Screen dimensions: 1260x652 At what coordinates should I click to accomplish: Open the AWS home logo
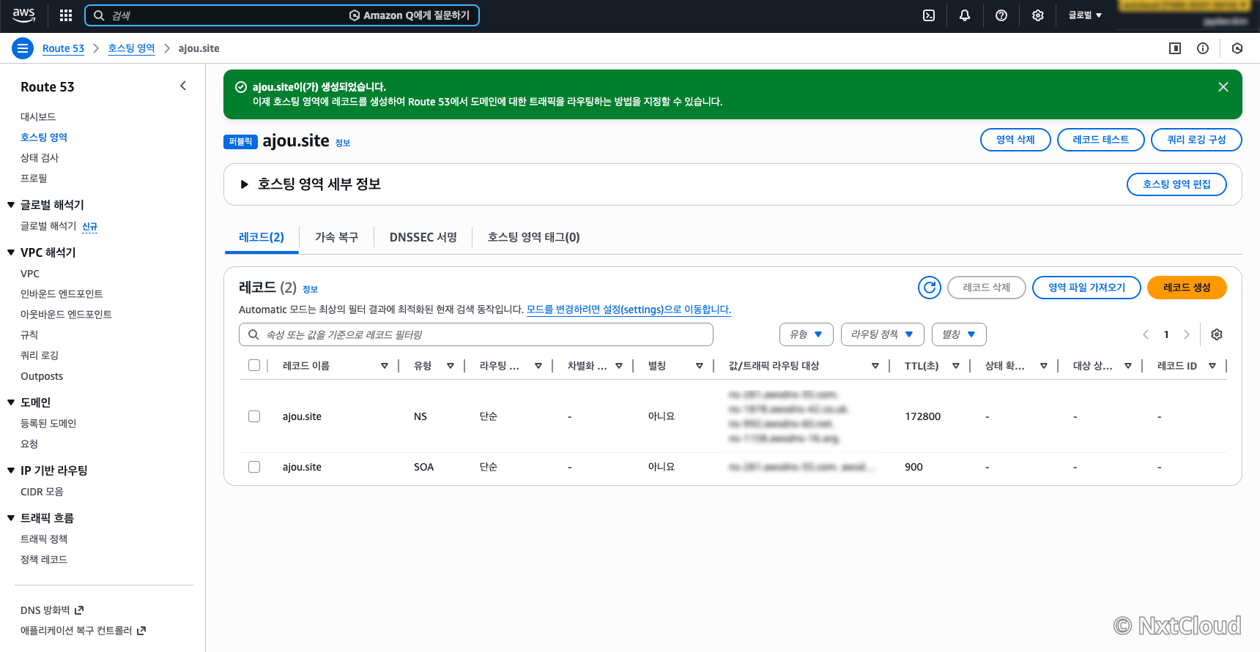tap(24, 15)
